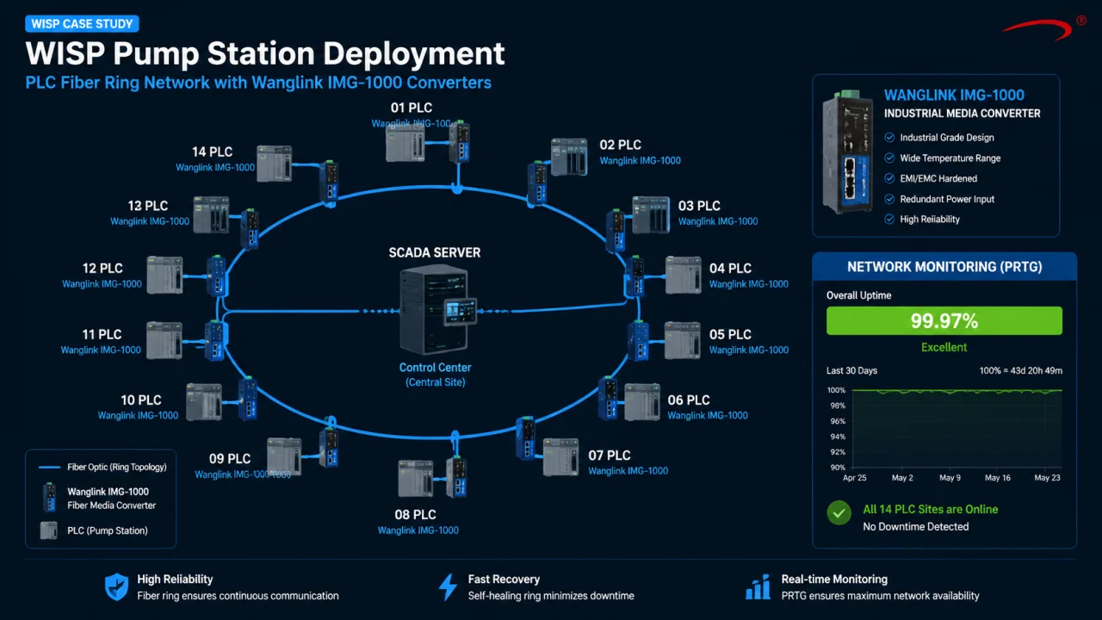Click the WISP CASE STUDY badge

[82, 24]
